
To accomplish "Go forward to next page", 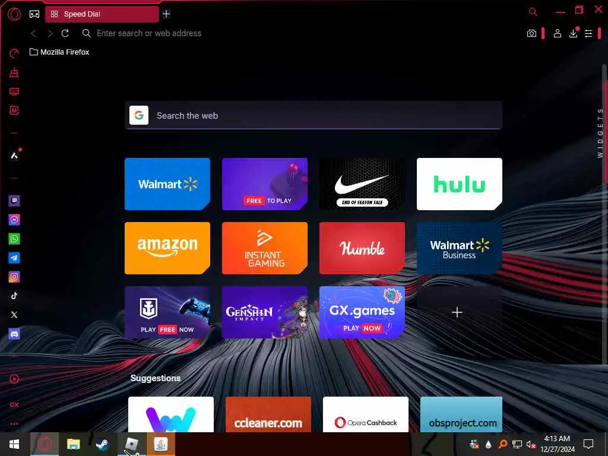I will tap(50, 33).
